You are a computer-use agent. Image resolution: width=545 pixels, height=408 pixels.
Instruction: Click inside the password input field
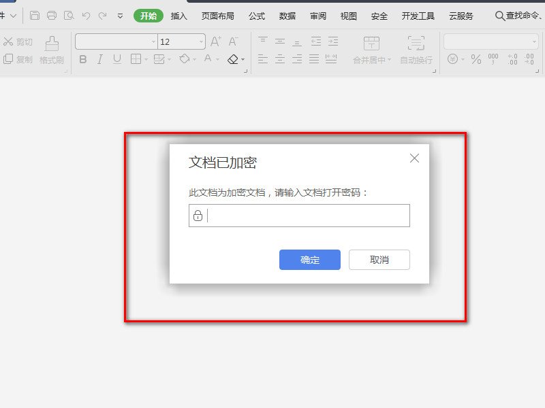(x=300, y=216)
